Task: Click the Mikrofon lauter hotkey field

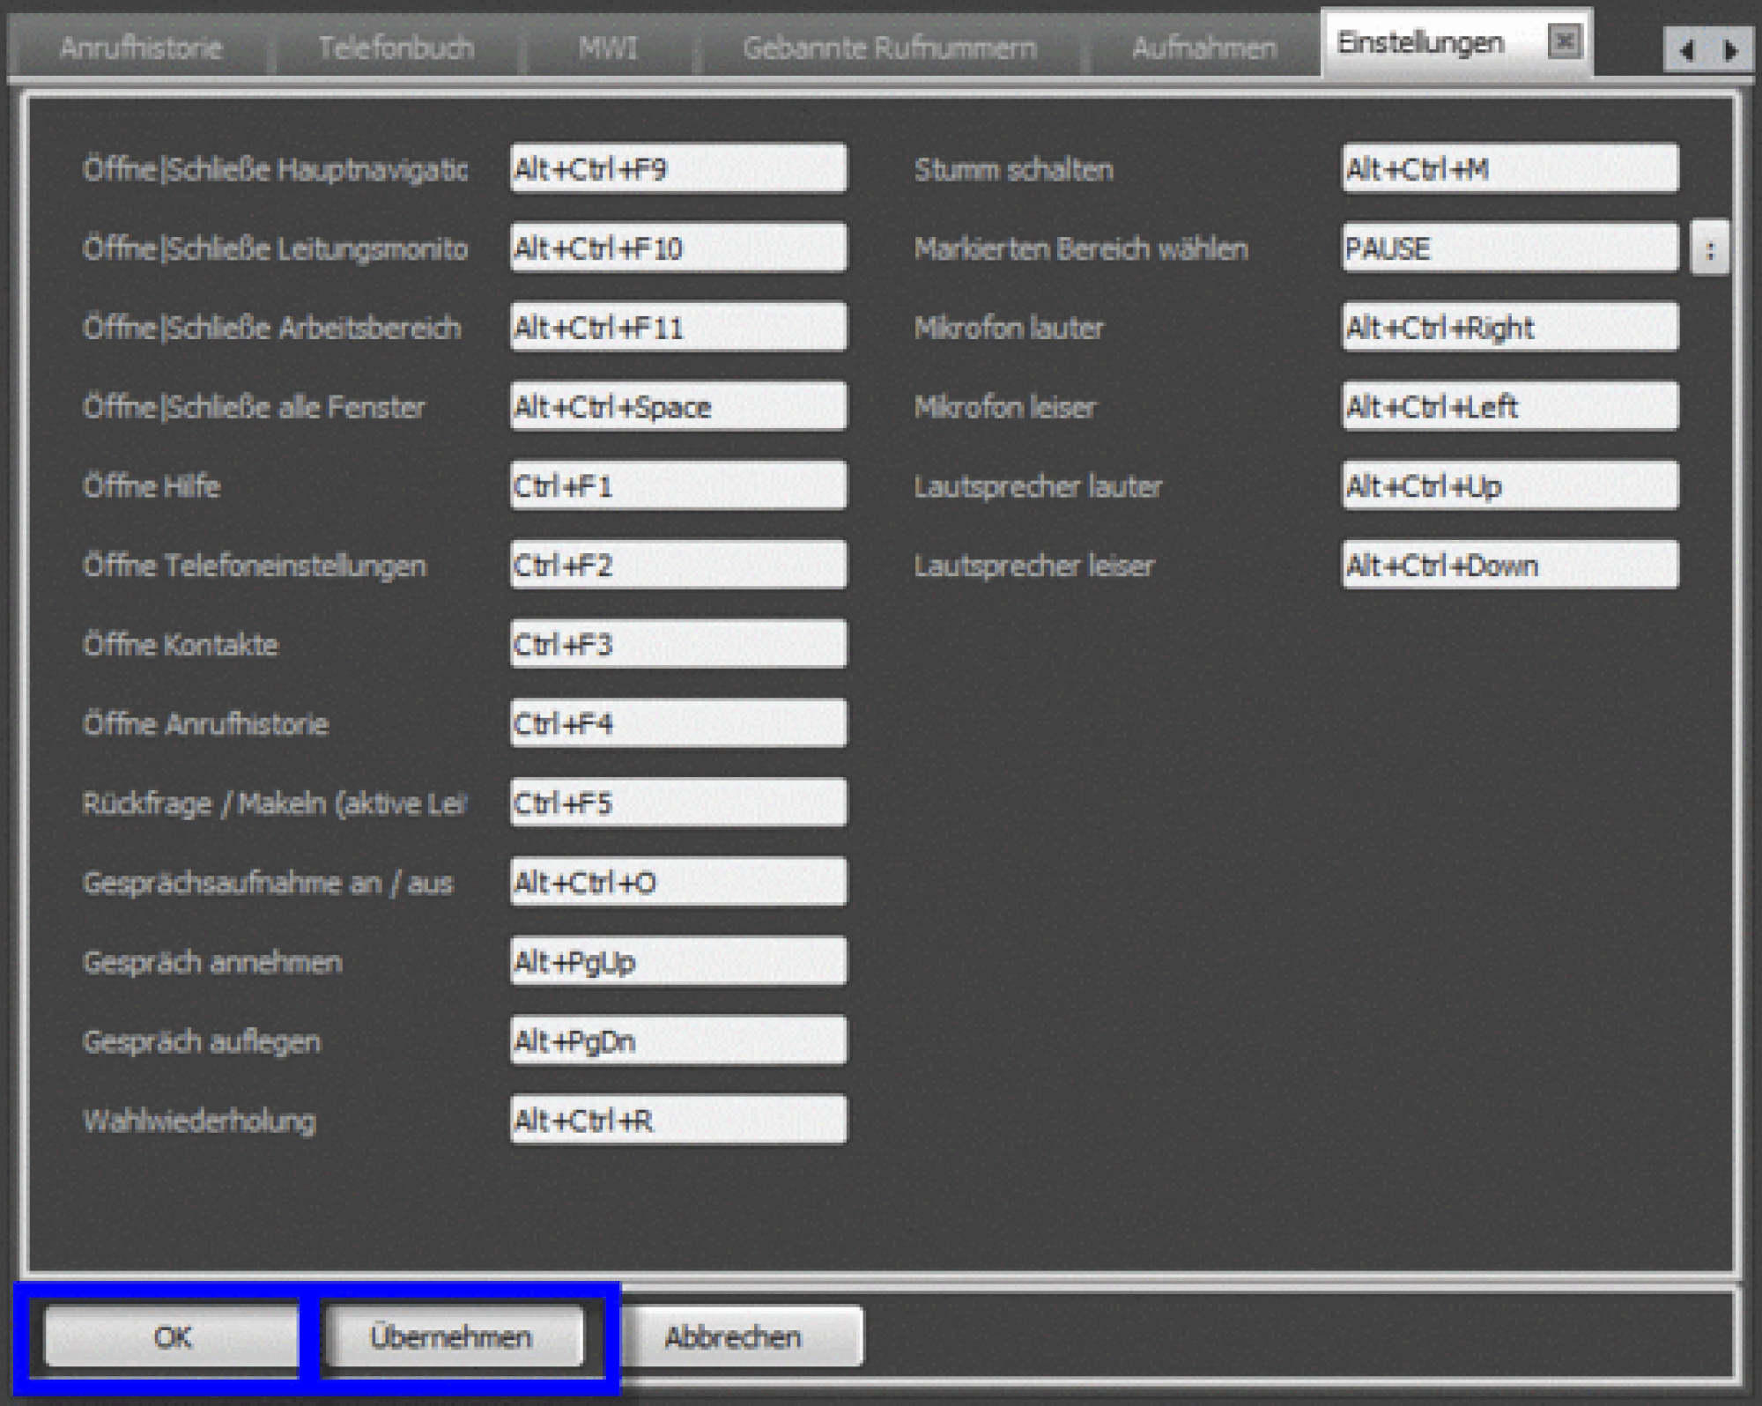Action: pyautogui.click(x=1510, y=328)
